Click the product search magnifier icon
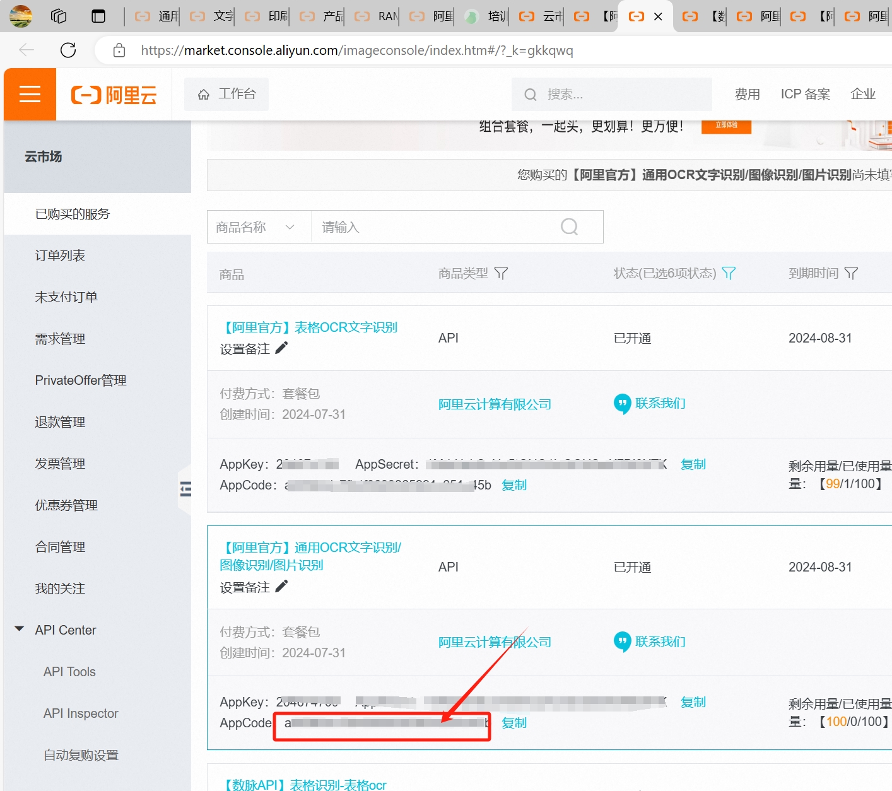892x791 pixels. (569, 227)
